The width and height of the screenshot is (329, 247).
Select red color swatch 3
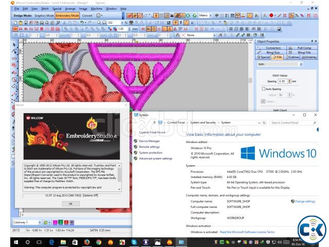point(66,222)
